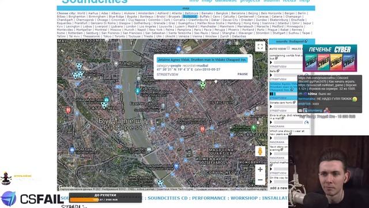Play the Which one should I wear sound

tap(271, 138)
